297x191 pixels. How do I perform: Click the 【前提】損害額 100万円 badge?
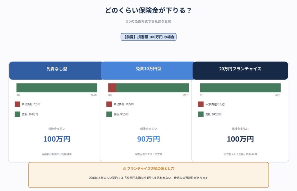(148, 37)
